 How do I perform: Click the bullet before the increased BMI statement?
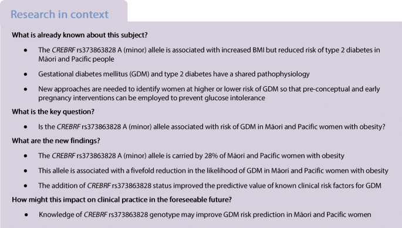[25, 50]
